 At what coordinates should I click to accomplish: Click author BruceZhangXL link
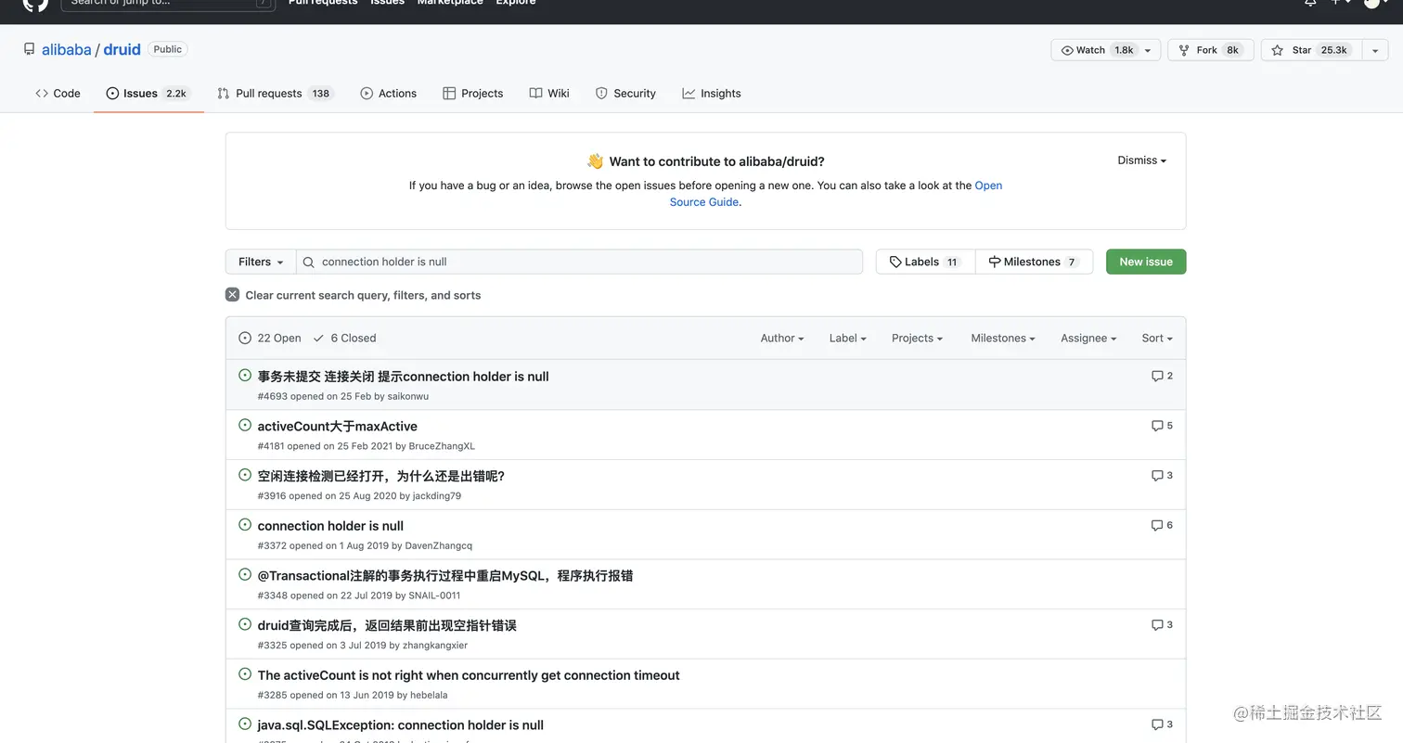[442, 446]
